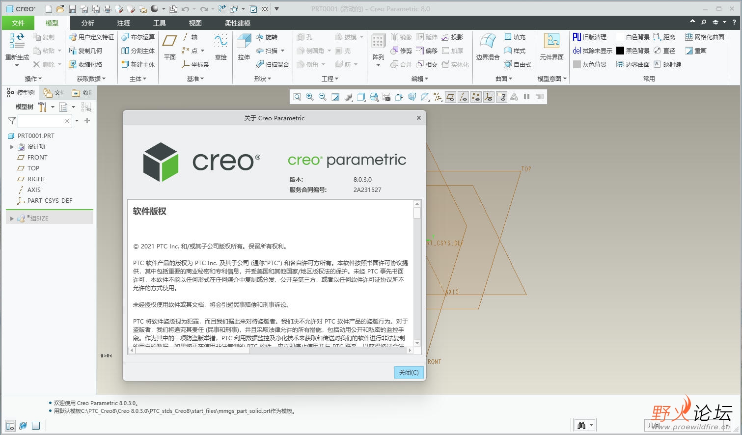The height and width of the screenshot is (435, 742).
Task: Open a file with the folder icon
Action: pyautogui.click(x=60, y=9)
